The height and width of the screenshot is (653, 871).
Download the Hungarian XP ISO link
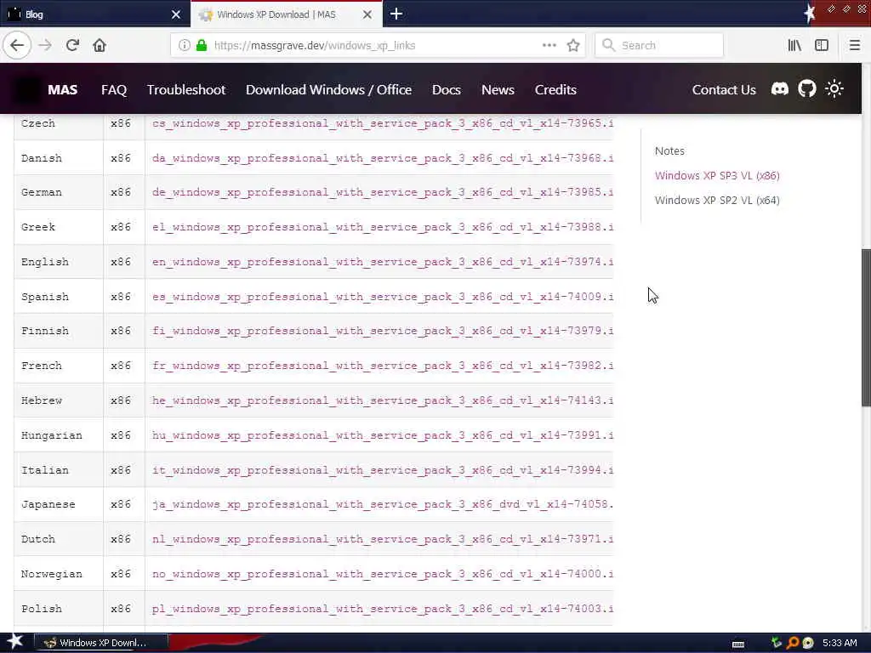[383, 435]
